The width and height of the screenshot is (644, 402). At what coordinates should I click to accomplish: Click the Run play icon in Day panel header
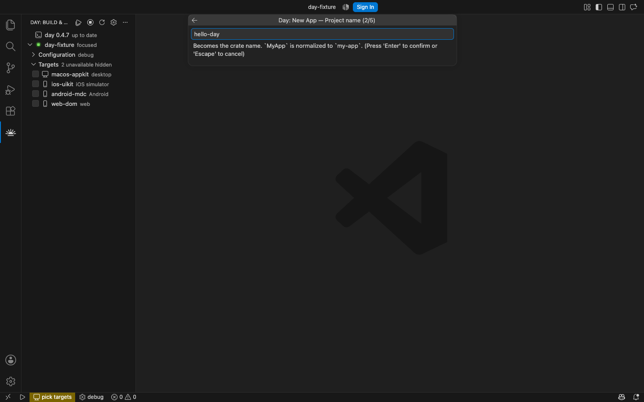78,22
